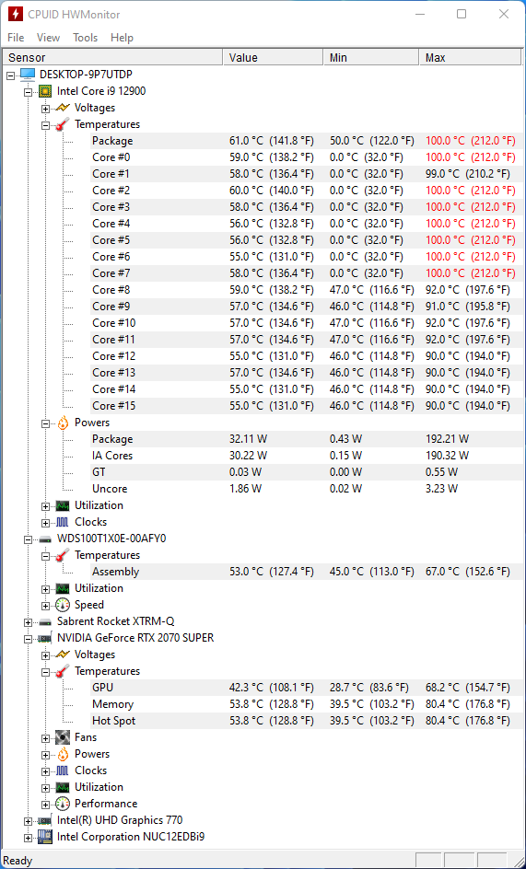Select the Assembly temperature row

pos(304,572)
